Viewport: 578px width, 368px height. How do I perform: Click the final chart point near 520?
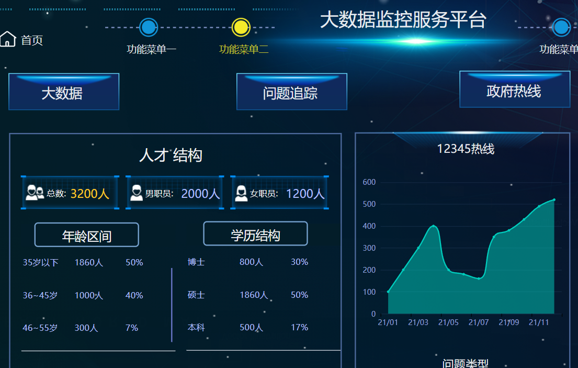pos(554,199)
